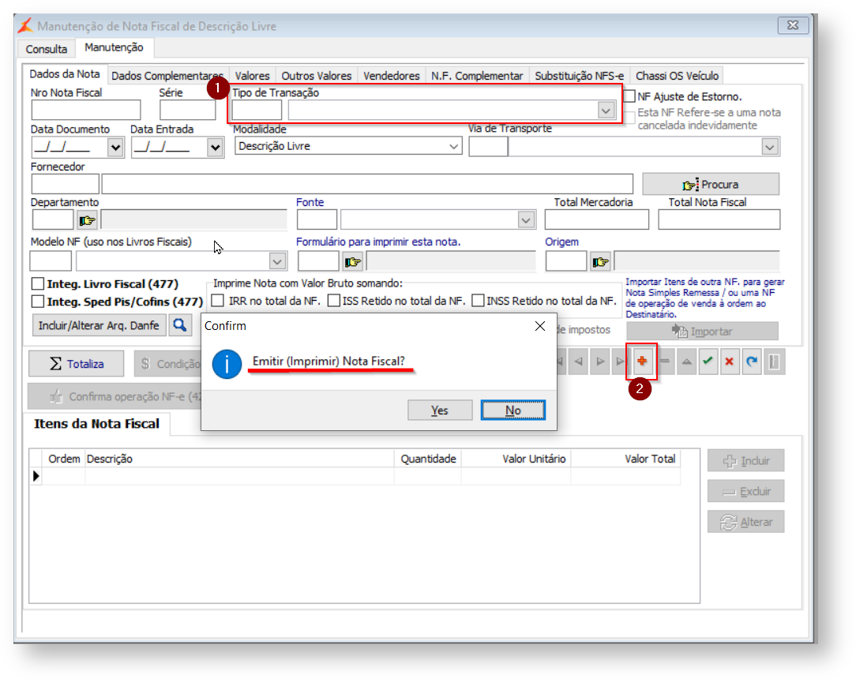This screenshot has width=856, height=682.
Task: Click the Origem lookup hand icon
Action: [x=600, y=262]
